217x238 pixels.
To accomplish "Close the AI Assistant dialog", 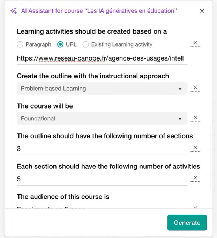I will point(202,11).
